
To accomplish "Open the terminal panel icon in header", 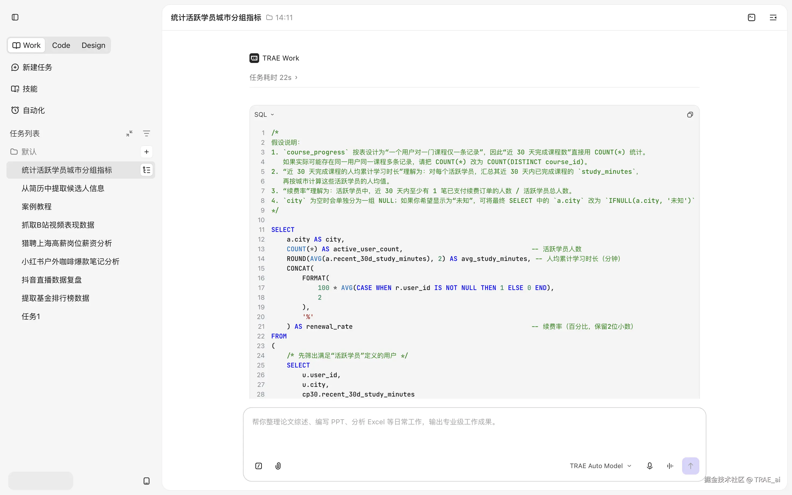I will pos(751,17).
